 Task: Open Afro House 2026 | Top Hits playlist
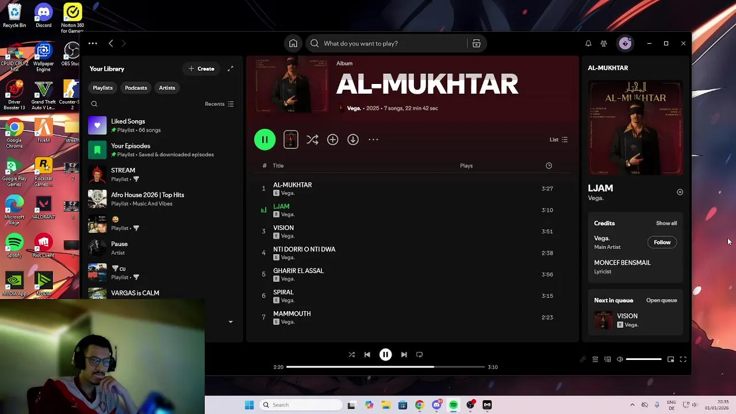point(161,199)
